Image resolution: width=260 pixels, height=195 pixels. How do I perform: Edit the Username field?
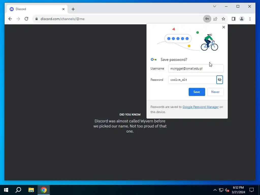196,69
